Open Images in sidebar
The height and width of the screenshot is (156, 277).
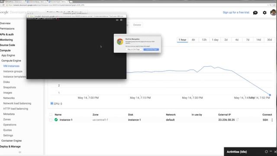[x=8, y=93]
